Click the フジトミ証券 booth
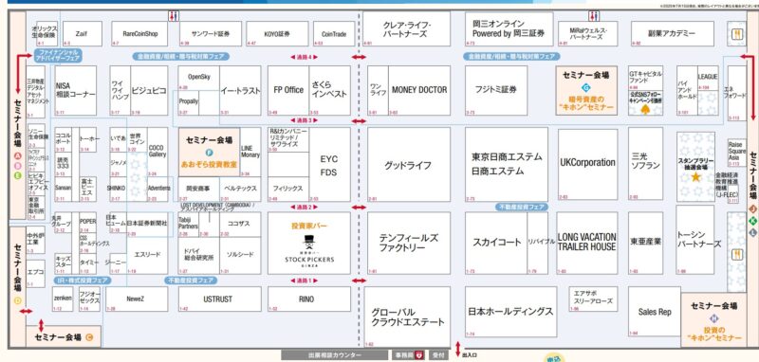Viewport: 759px width, 362px height. pyautogui.click(x=496, y=90)
